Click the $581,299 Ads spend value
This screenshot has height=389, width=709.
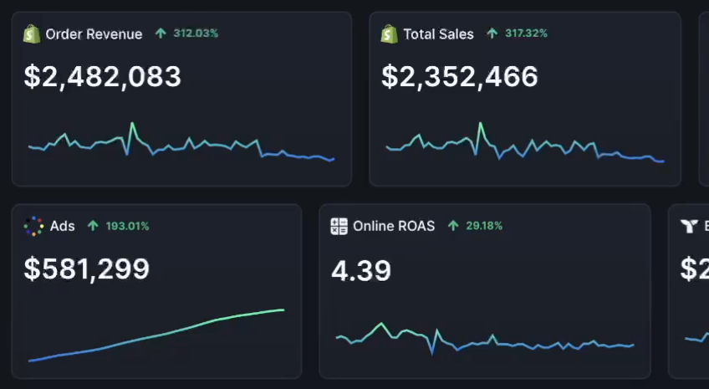tap(87, 269)
